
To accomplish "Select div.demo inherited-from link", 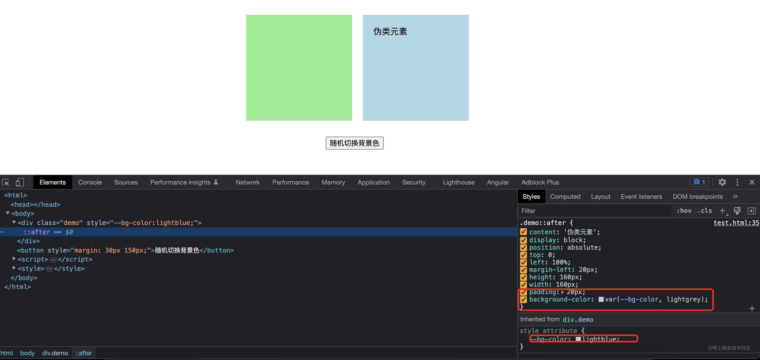I will coord(578,320).
